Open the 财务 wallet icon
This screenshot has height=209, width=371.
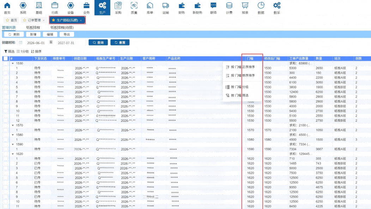tap(182, 7)
